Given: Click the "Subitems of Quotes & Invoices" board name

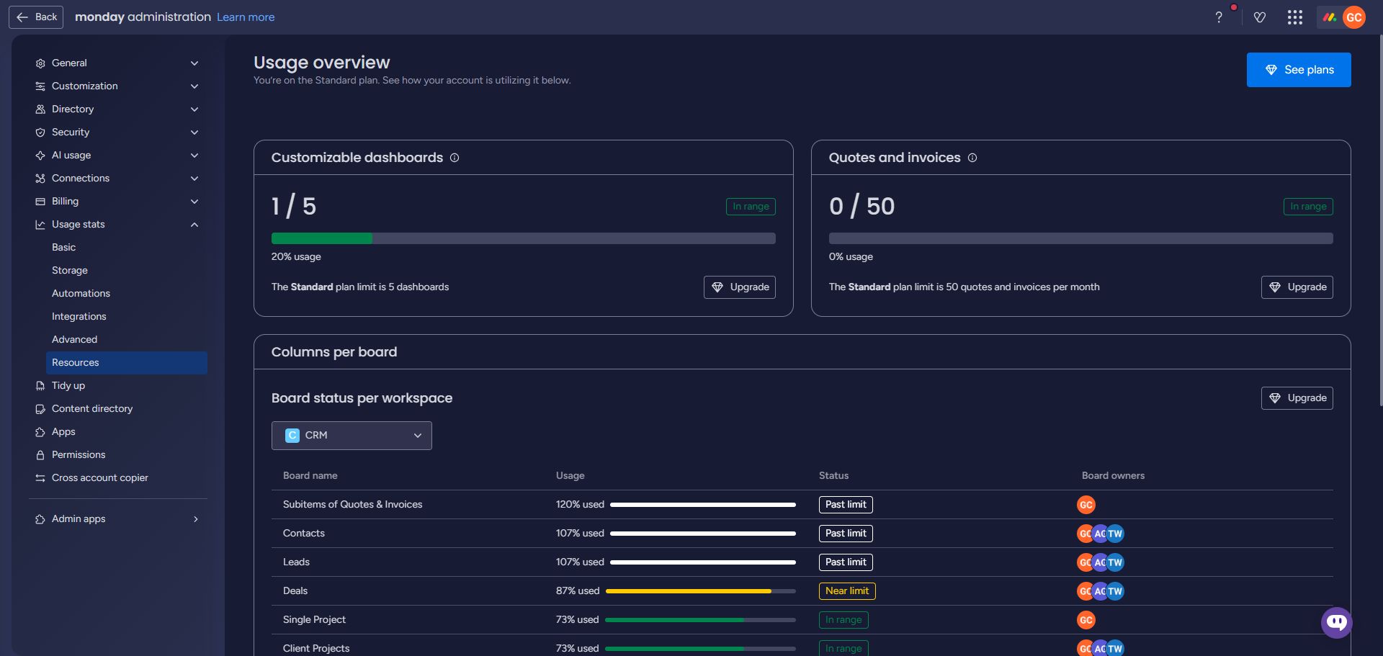Looking at the screenshot, I should (353, 505).
